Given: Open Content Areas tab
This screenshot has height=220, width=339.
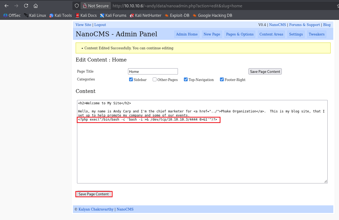Looking at the screenshot, I should point(271,34).
